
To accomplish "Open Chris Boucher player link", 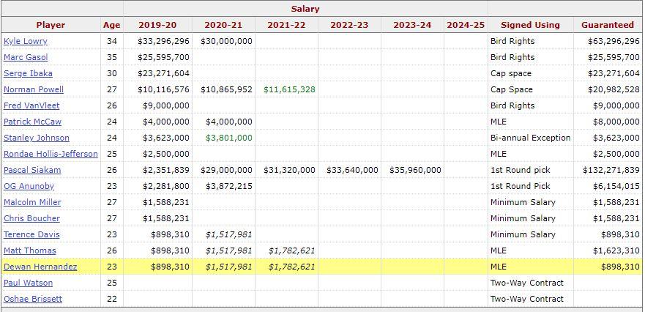I will 31,218.
